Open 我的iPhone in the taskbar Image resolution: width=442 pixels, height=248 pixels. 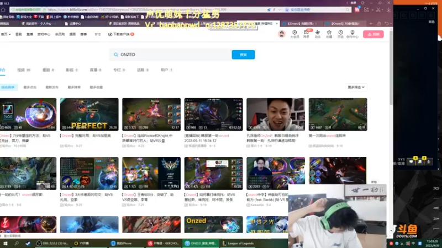(x=122, y=244)
